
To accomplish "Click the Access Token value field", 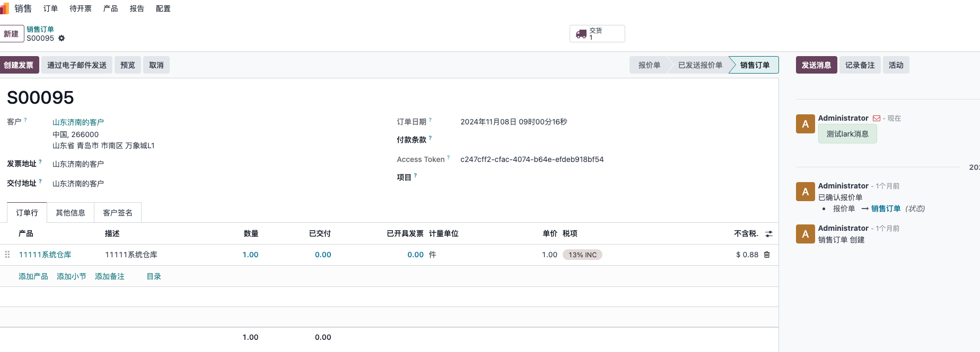I will coord(532,159).
